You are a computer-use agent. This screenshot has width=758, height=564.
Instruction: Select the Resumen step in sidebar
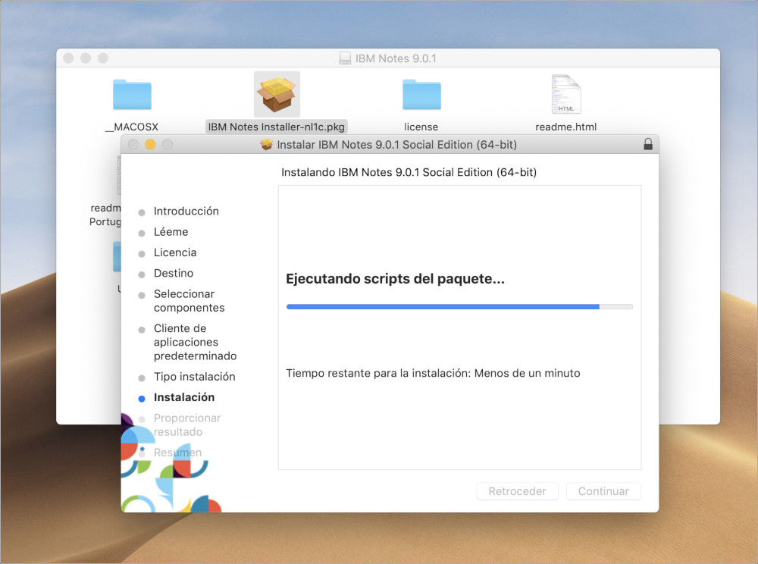177,453
